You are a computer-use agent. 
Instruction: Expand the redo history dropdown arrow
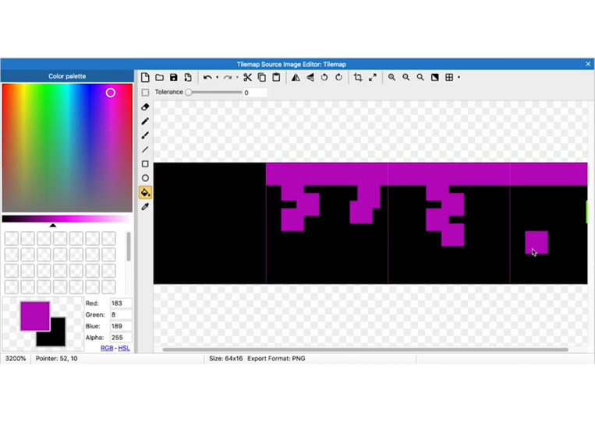click(237, 78)
